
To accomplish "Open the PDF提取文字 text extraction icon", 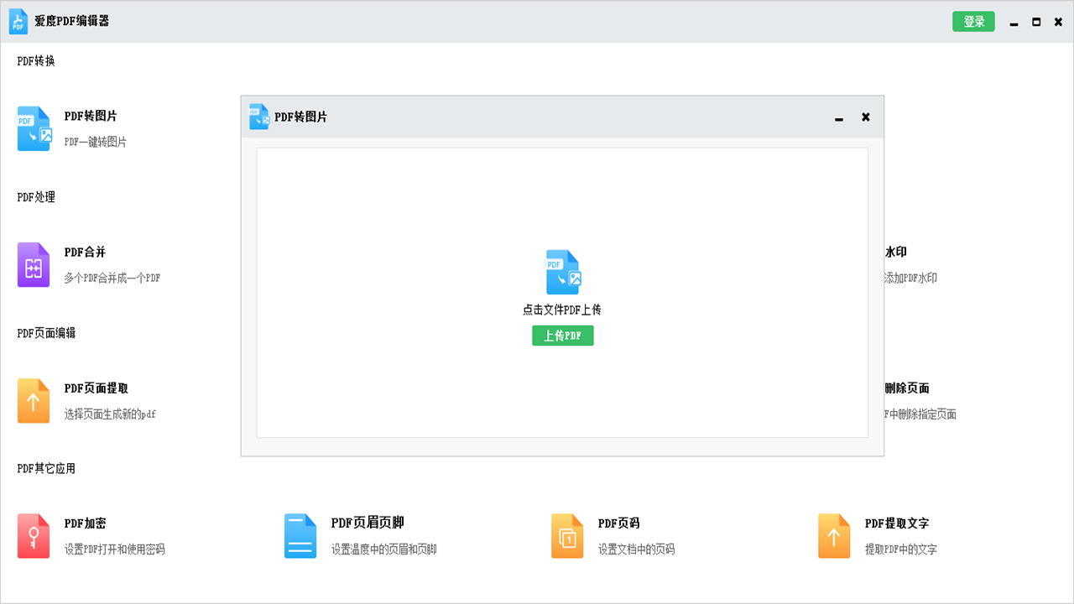I will click(x=835, y=534).
